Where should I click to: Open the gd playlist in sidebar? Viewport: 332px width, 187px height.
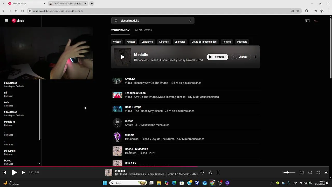(x=19, y=94)
